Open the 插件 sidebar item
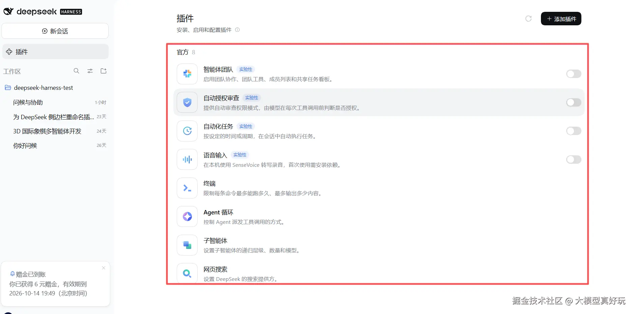This screenshot has width=634, height=314. click(55, 52)
